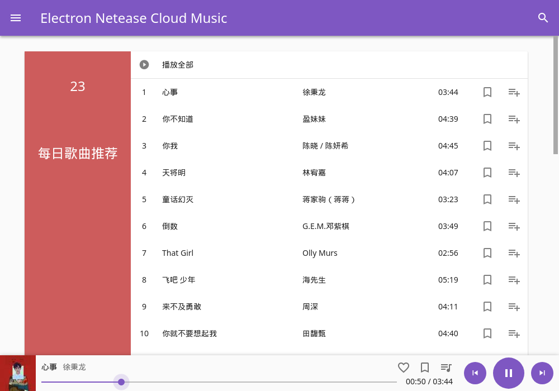Select song title 你就不要想起我
The image size is (559, 391).
click(190, 333)
